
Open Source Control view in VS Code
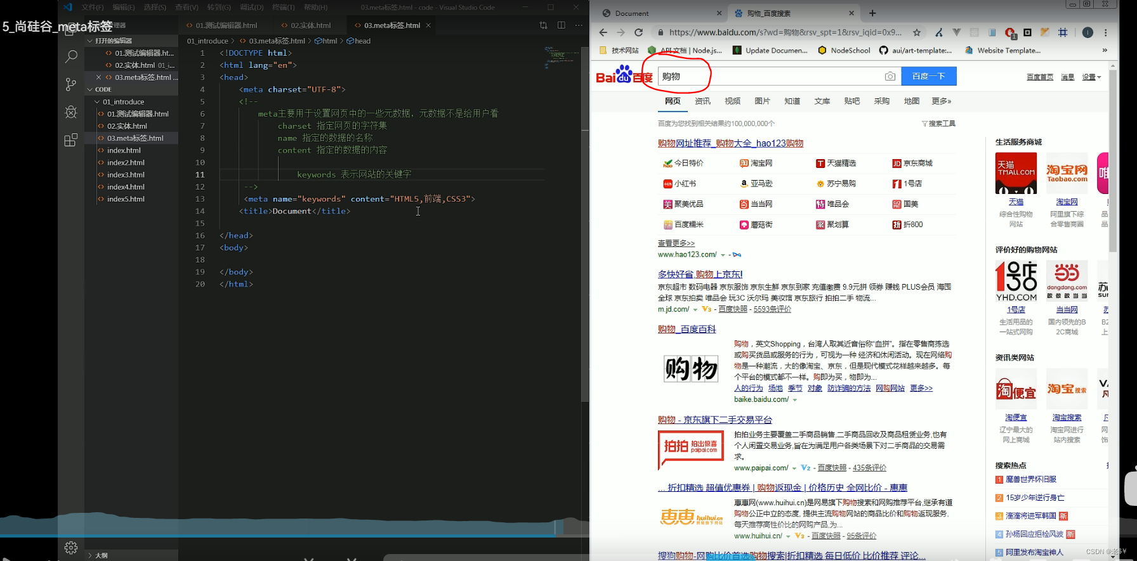[x=71, y=84]
